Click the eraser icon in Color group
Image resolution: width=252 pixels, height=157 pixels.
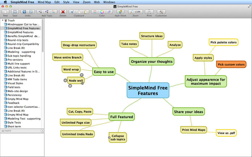tap(109, 12)
